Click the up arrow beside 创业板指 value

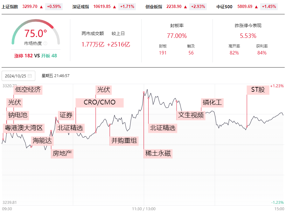185,7
